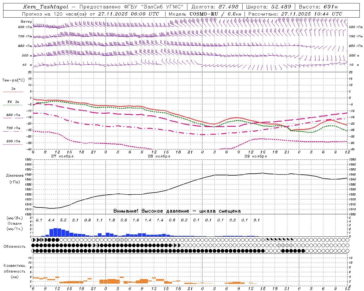
Task: Click the "Td 2м" dew point legend entry
Action: tap(13, 102)
